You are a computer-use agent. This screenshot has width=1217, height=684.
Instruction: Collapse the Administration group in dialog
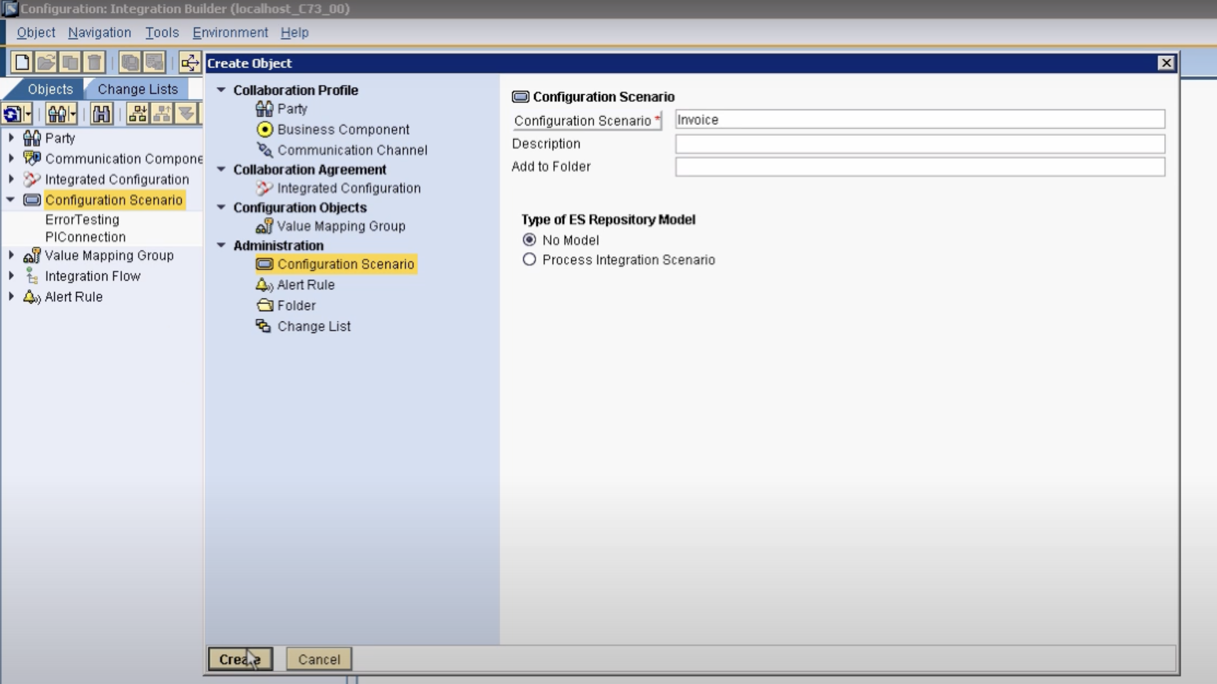[221, 245]
